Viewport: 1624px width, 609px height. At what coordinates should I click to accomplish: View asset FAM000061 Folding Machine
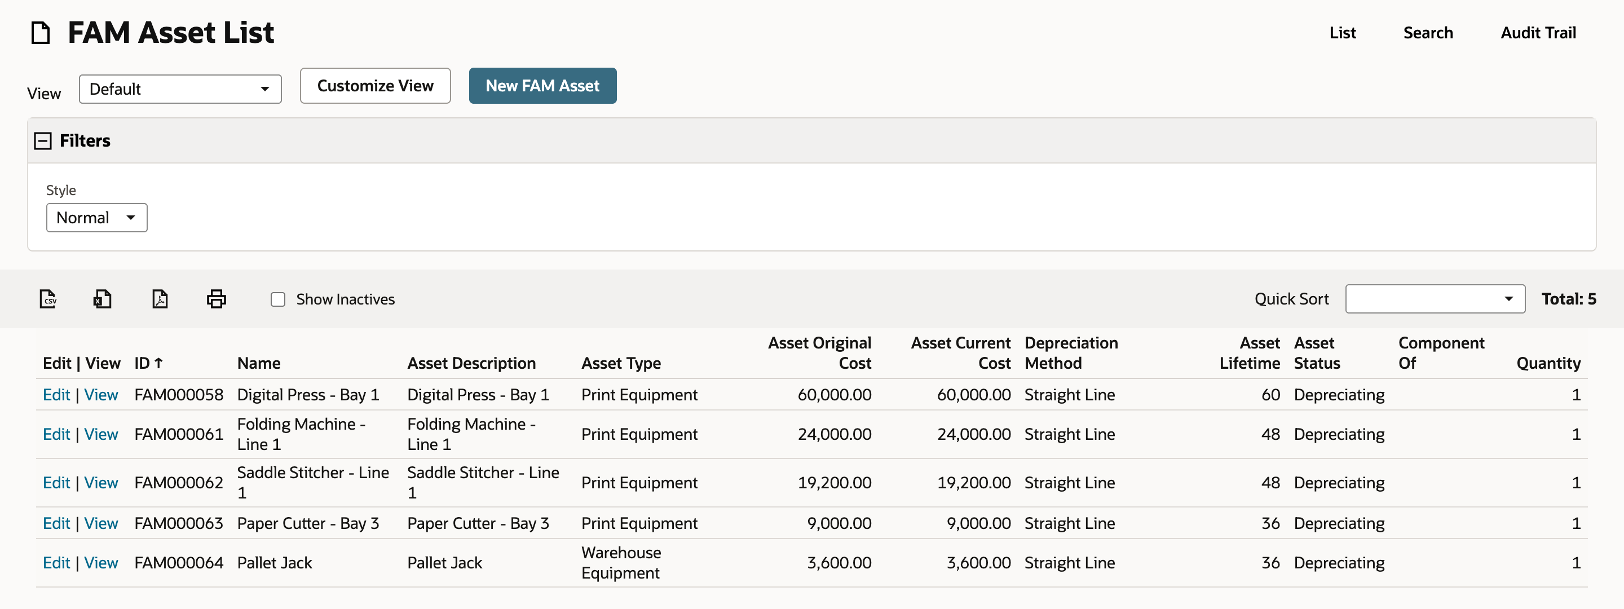click(x=101, y=434)
